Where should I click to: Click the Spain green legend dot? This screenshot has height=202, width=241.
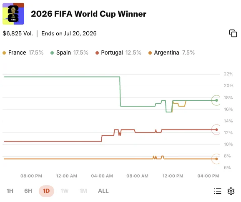(52, 53)
